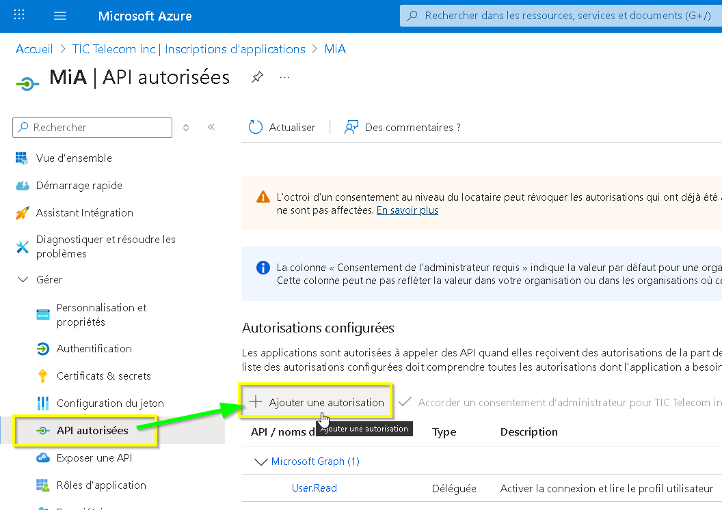Refresh with the Actualiser icon
Image resolution: width=722 pixels, height=510 pixels.
256,127
